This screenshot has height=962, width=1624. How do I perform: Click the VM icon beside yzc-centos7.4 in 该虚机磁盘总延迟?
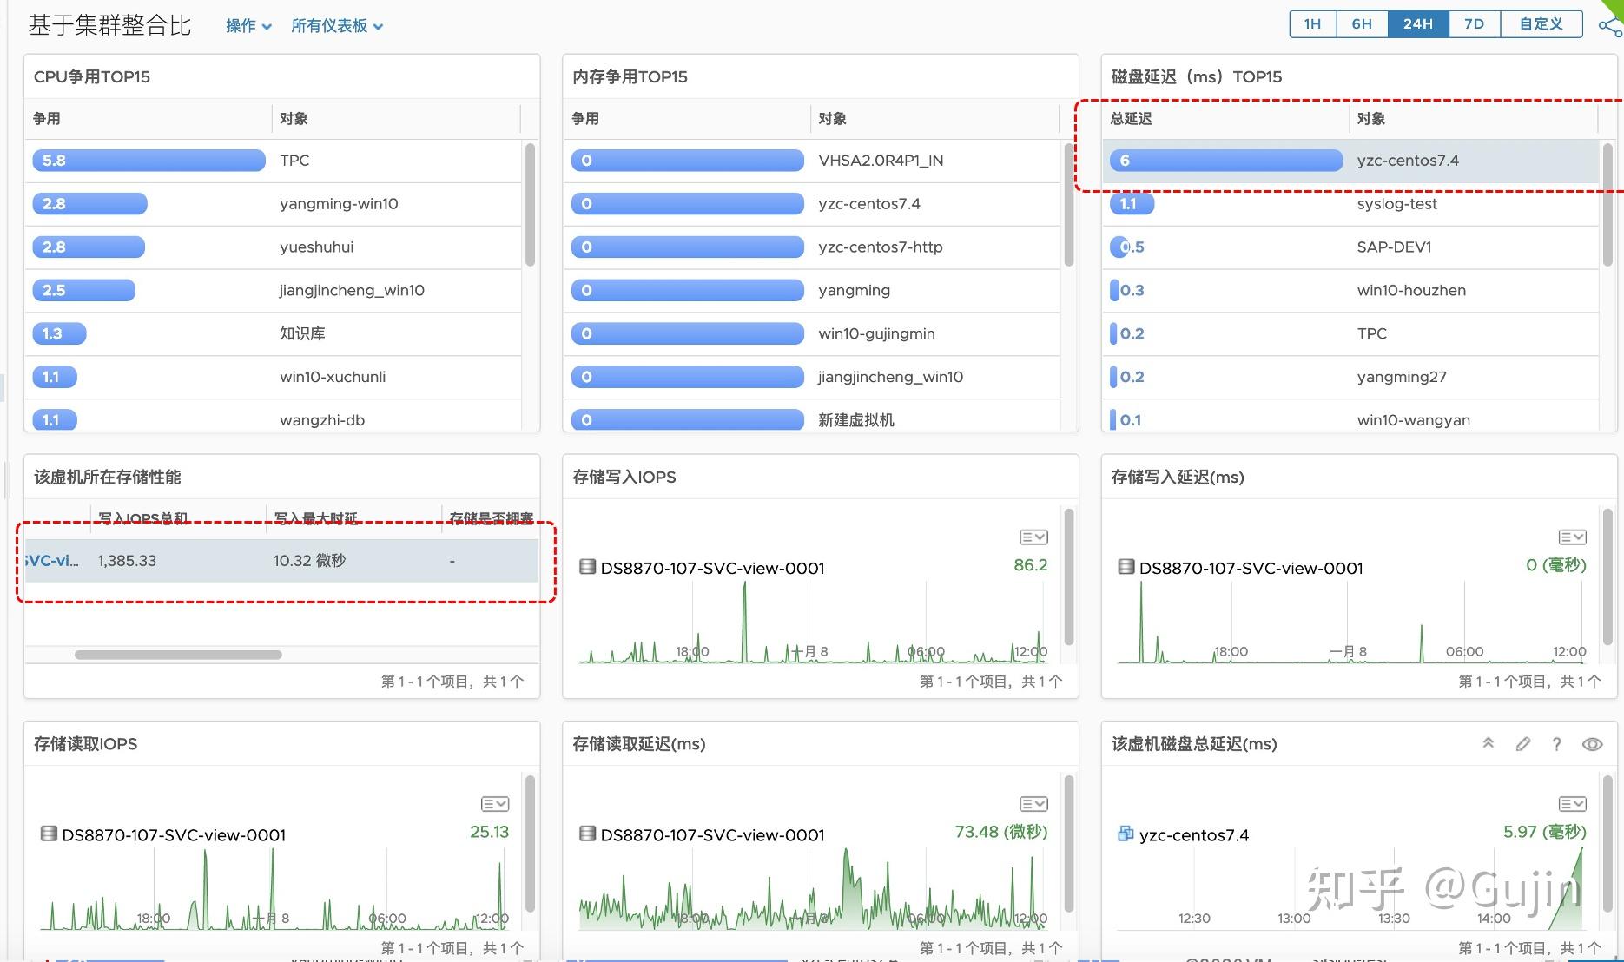(x=1124, y=834)
